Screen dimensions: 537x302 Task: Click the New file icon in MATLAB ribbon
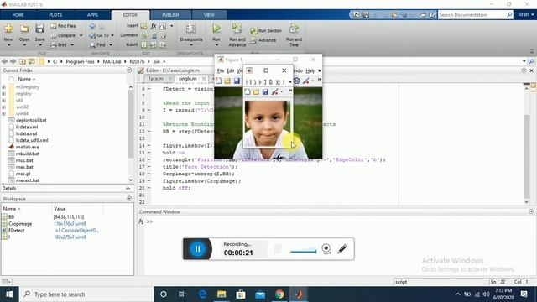[8, 29]
